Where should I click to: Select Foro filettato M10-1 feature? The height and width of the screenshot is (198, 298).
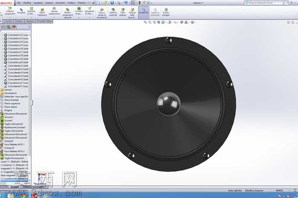point(12,144)
